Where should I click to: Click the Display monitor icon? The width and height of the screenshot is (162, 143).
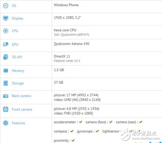coord(6,18)
